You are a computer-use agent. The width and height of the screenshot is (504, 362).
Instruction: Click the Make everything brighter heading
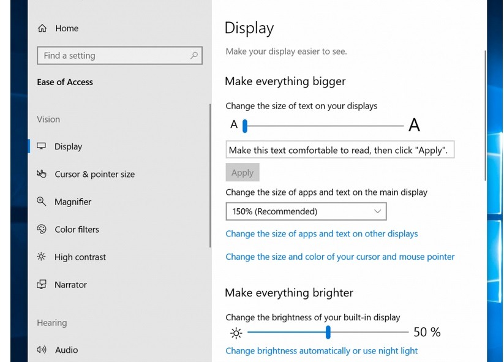(289, 293)
